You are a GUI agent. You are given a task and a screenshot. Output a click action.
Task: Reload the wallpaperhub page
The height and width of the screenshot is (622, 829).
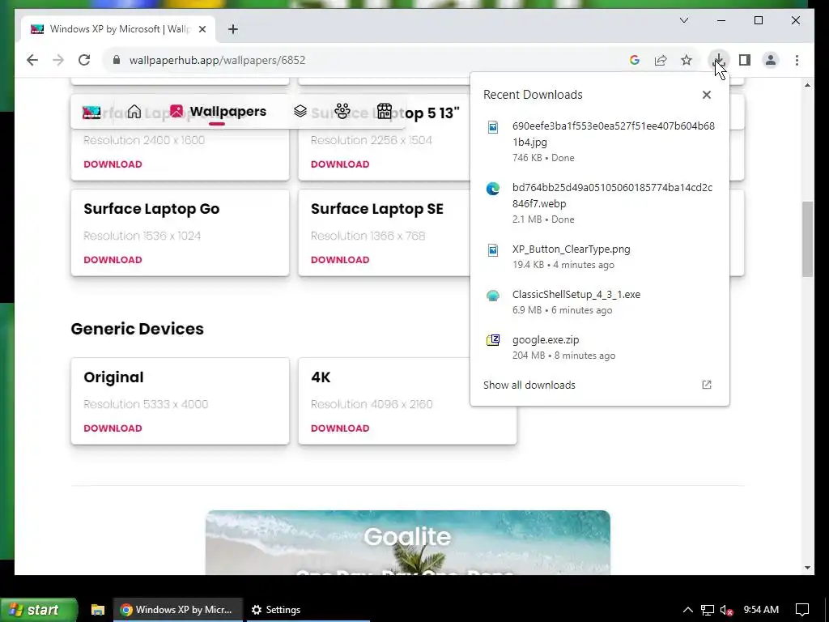tap(84, 60)
